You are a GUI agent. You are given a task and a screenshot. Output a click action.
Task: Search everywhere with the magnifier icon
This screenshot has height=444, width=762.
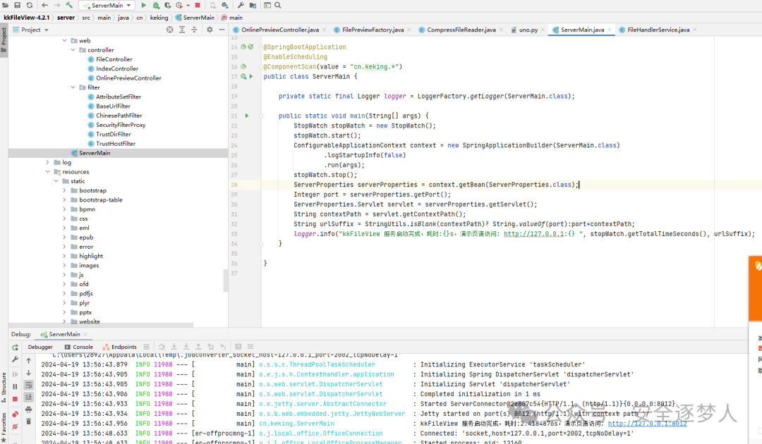pos(278,6)
